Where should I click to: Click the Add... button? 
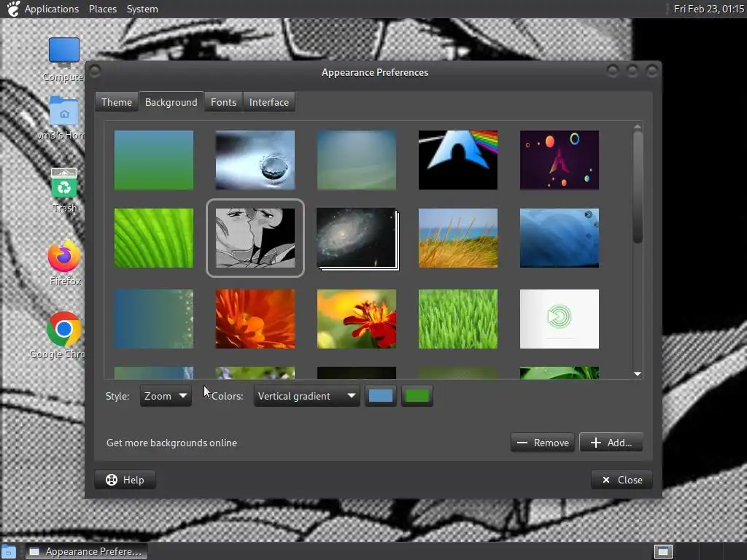click(611, 443)
